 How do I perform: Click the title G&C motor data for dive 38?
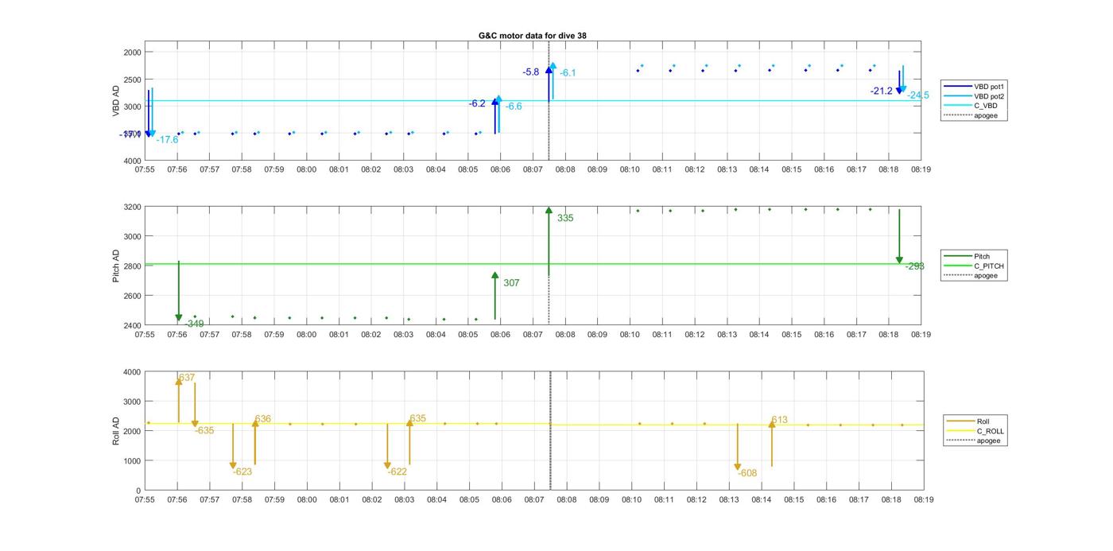533,36
